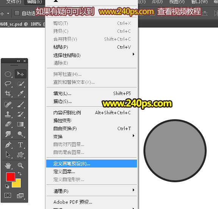Select the Brush tool

[20, 104]
